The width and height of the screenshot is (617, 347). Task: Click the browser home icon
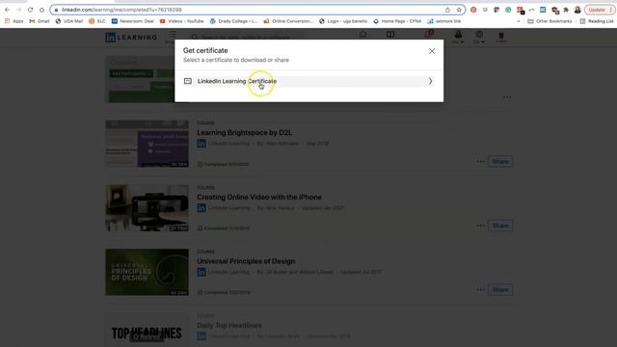[x=41, y=10]
